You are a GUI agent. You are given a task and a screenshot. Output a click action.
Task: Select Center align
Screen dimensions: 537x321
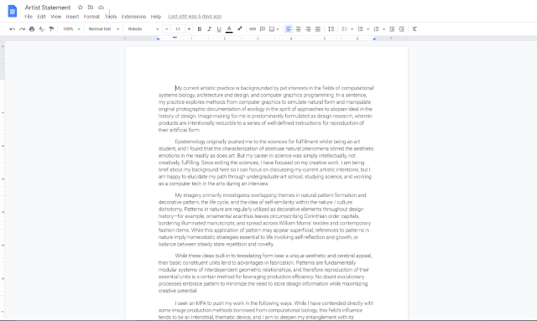(299, 29)
